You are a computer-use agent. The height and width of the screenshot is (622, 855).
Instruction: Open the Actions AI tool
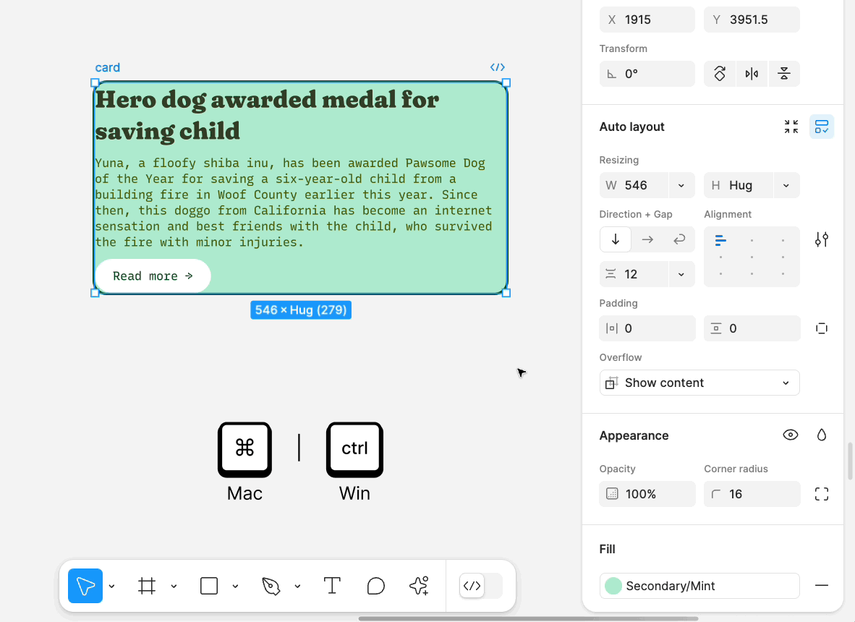pyautogui.click(x=420, y=586)
